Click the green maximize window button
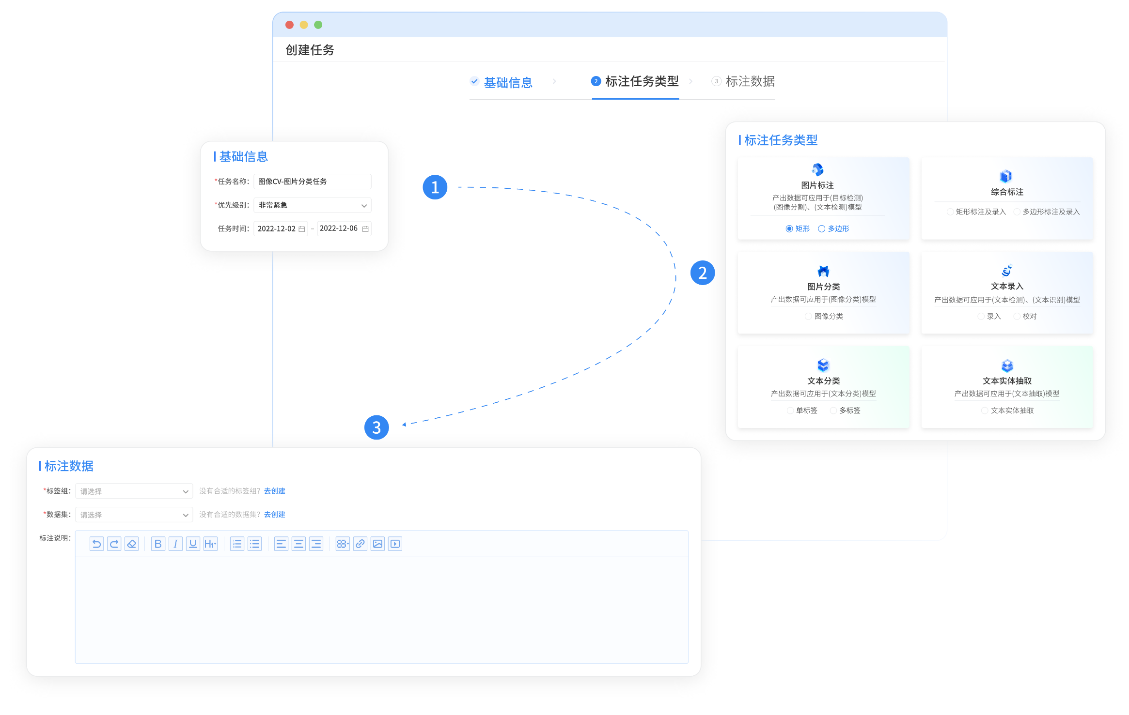The width and height of the screenshot is (1129, 715). pos(318,25)
